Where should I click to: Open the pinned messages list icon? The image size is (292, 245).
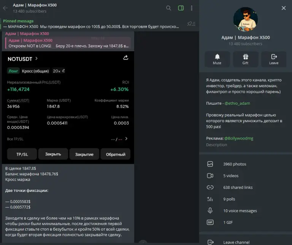pos(191,24)
